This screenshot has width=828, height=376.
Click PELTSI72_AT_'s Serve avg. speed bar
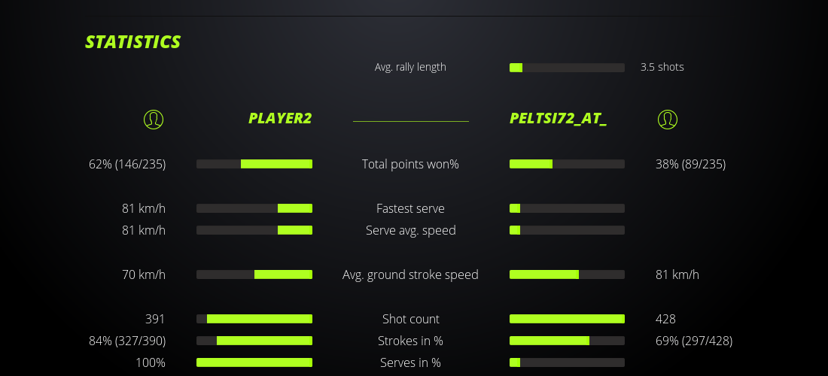coord(567,230)
